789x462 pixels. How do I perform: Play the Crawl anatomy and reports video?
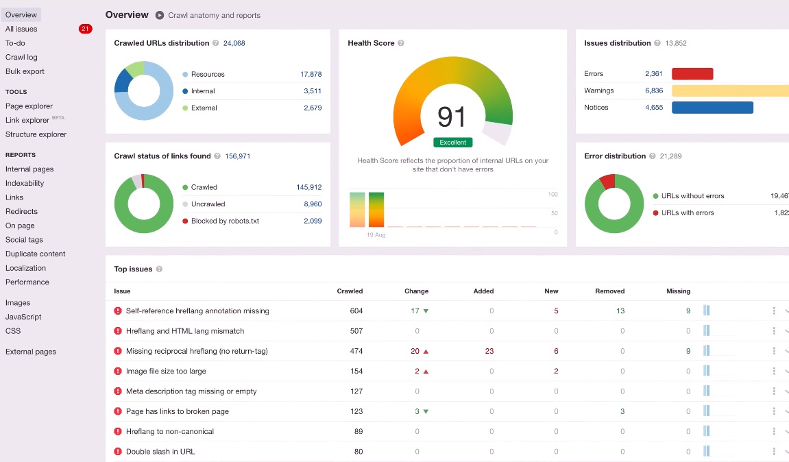[x=160, y=15]
